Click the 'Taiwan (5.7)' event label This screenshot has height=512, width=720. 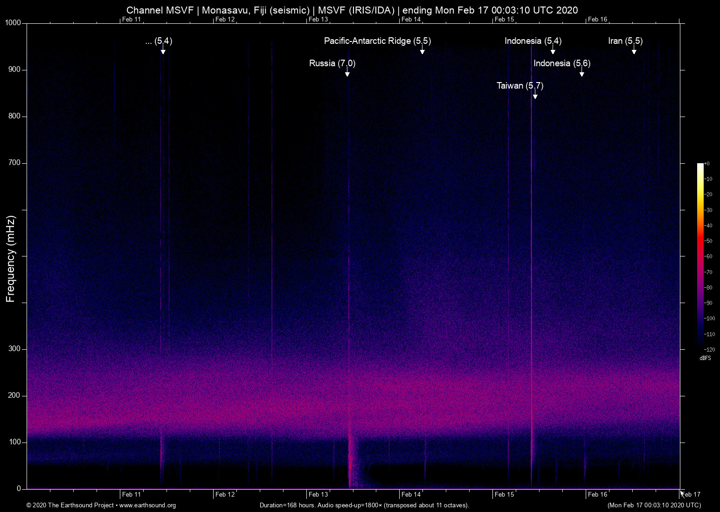tap(520, 86)
